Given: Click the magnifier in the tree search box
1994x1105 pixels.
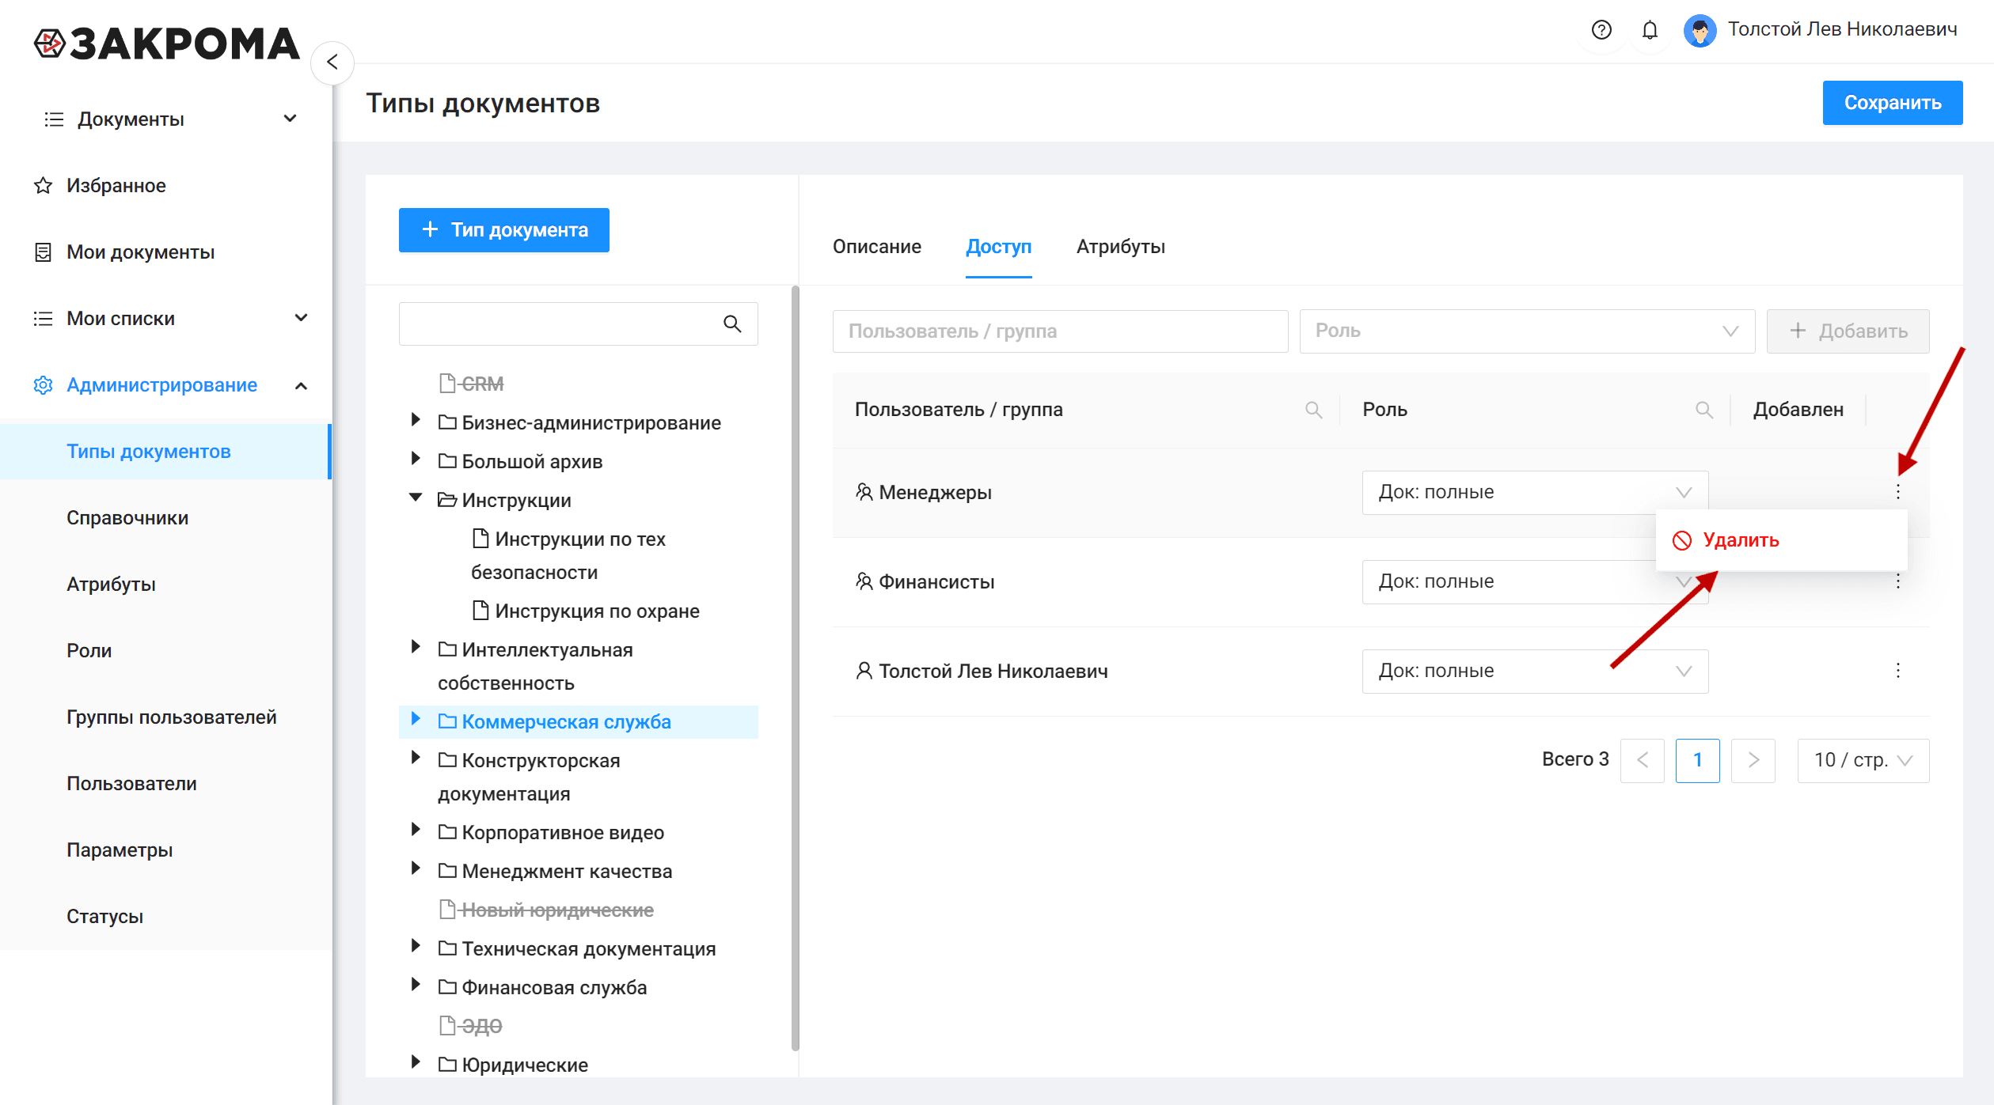Looking at the screenshot, I should (732, 324).
